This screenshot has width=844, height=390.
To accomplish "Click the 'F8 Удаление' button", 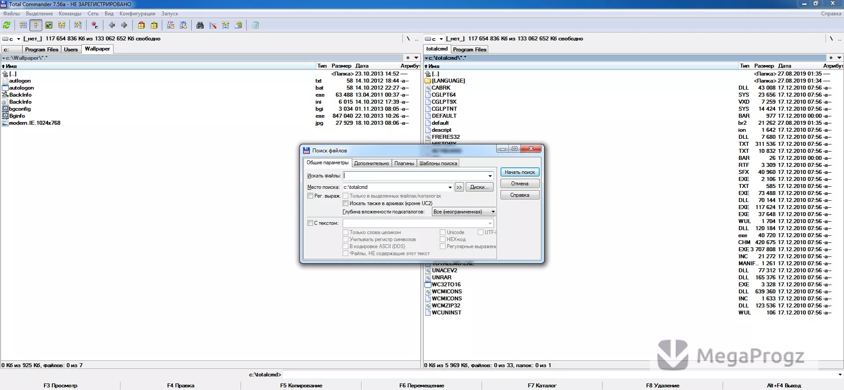I will coord(662,386).
